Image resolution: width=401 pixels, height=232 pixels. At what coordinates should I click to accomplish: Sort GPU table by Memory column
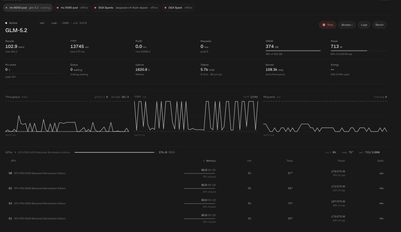coord(209,161)
